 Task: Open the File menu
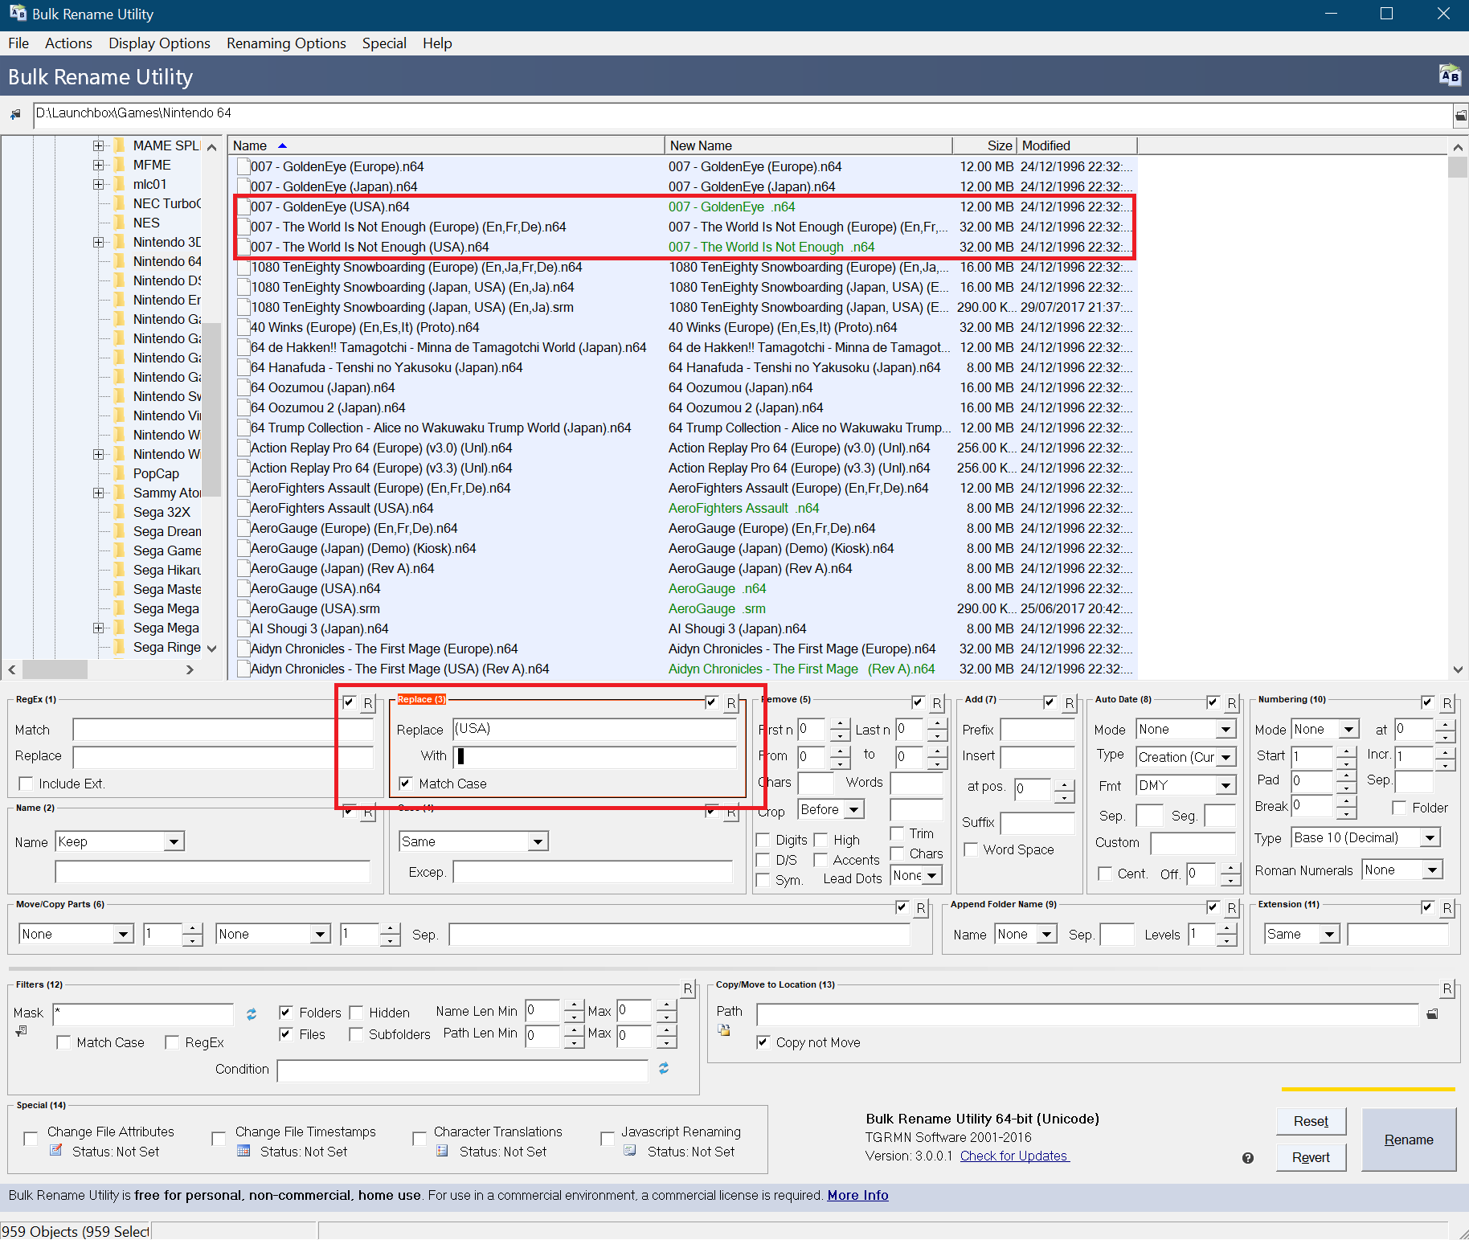point(18,43)
